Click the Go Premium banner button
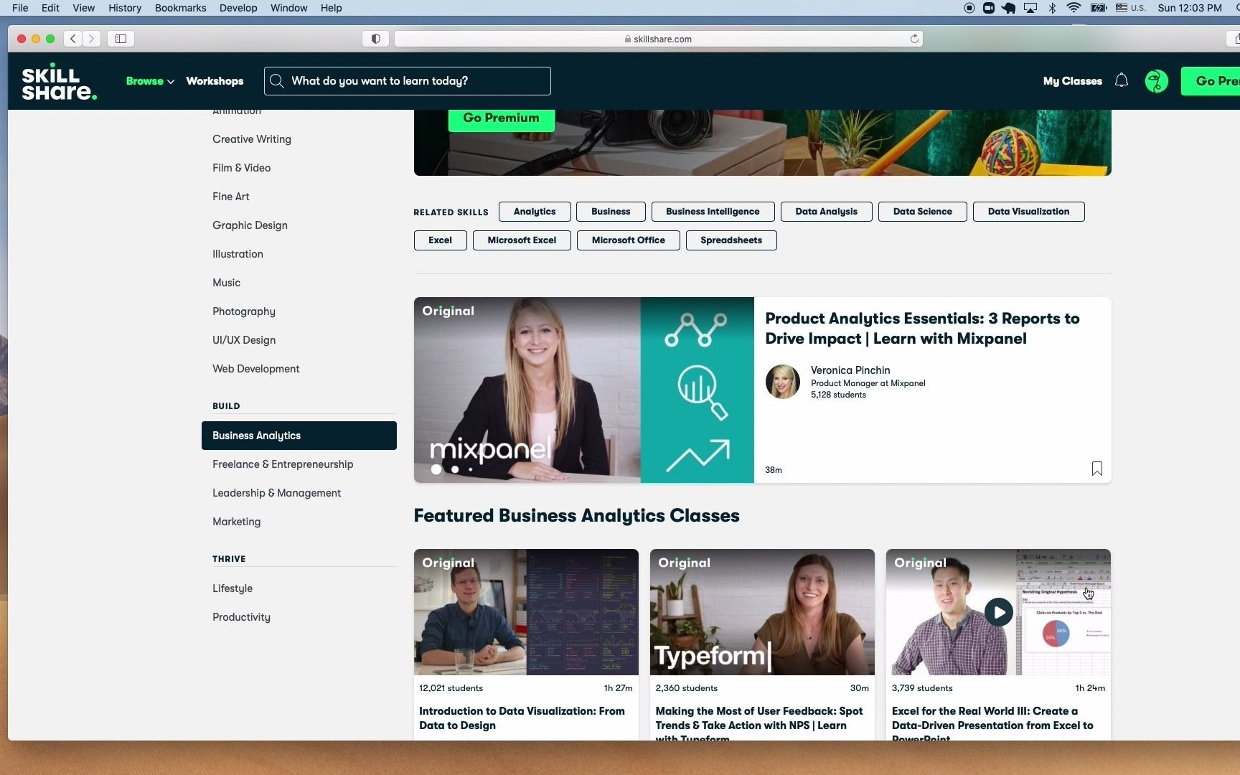Screen dimensions: 1240x775 coord(501,119)
